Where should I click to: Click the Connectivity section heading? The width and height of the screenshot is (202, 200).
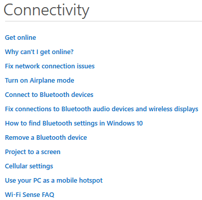coord(46,10)
